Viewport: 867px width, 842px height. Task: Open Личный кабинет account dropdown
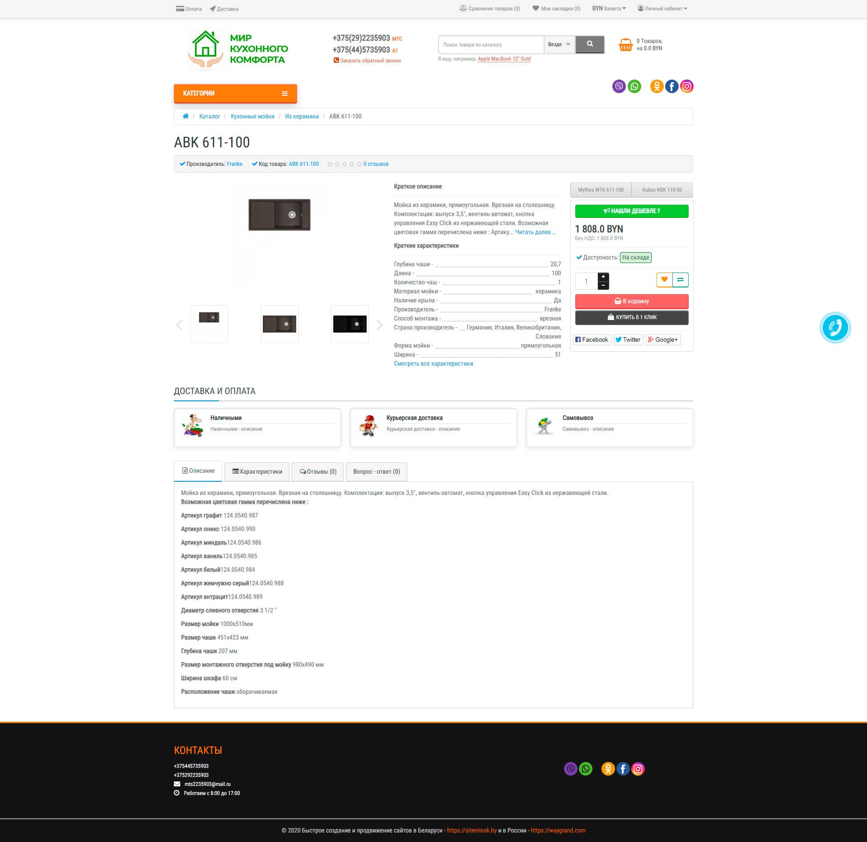pos(662,9)
